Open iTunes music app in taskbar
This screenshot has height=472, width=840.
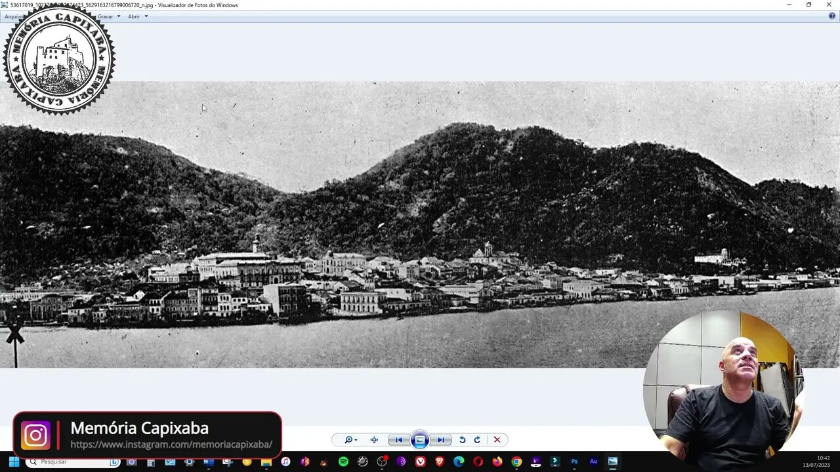[285, 462]
